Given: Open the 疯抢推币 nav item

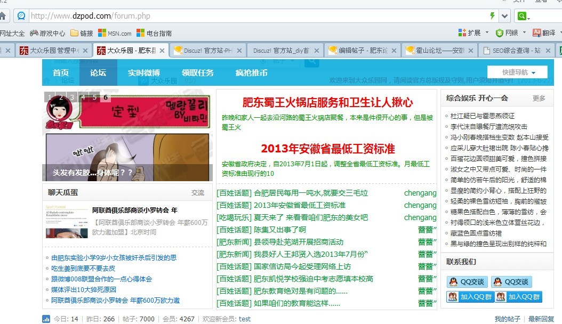Looking at the screenshot, I should (x=251, y=72).
